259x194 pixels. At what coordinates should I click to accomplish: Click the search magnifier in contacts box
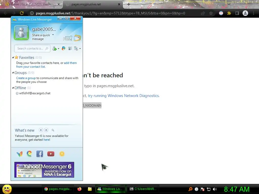(x=47, y=48)
